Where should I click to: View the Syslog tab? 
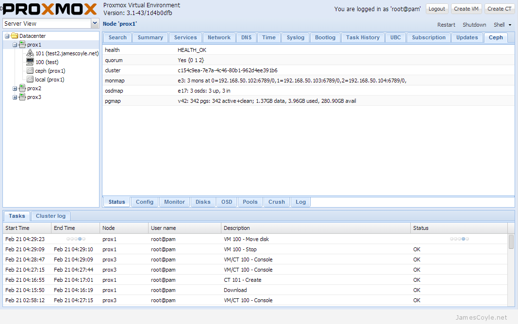pos(295,38)
